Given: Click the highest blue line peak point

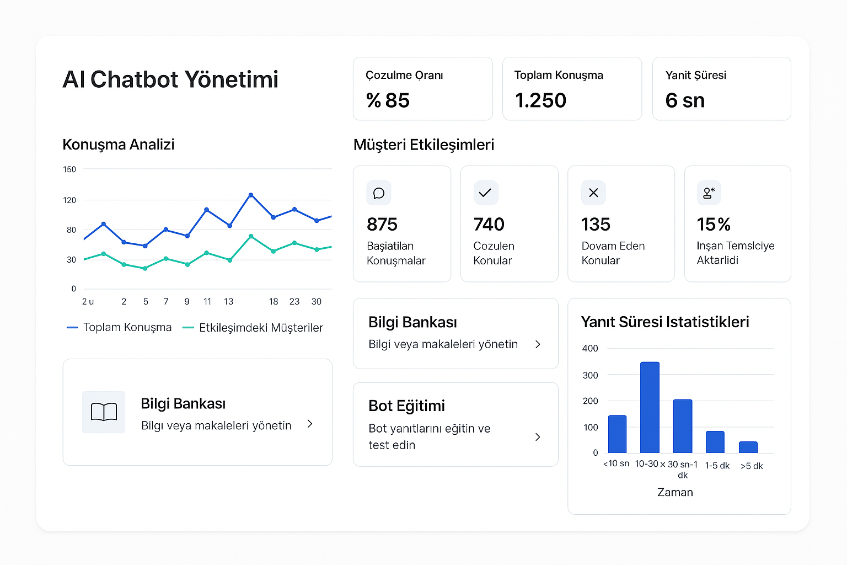Looking at the screenshot, I should pos(251,195).
